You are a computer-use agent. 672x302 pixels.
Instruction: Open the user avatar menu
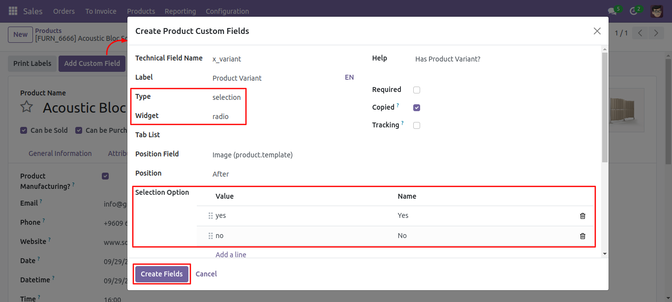click(x=657, y=11)
